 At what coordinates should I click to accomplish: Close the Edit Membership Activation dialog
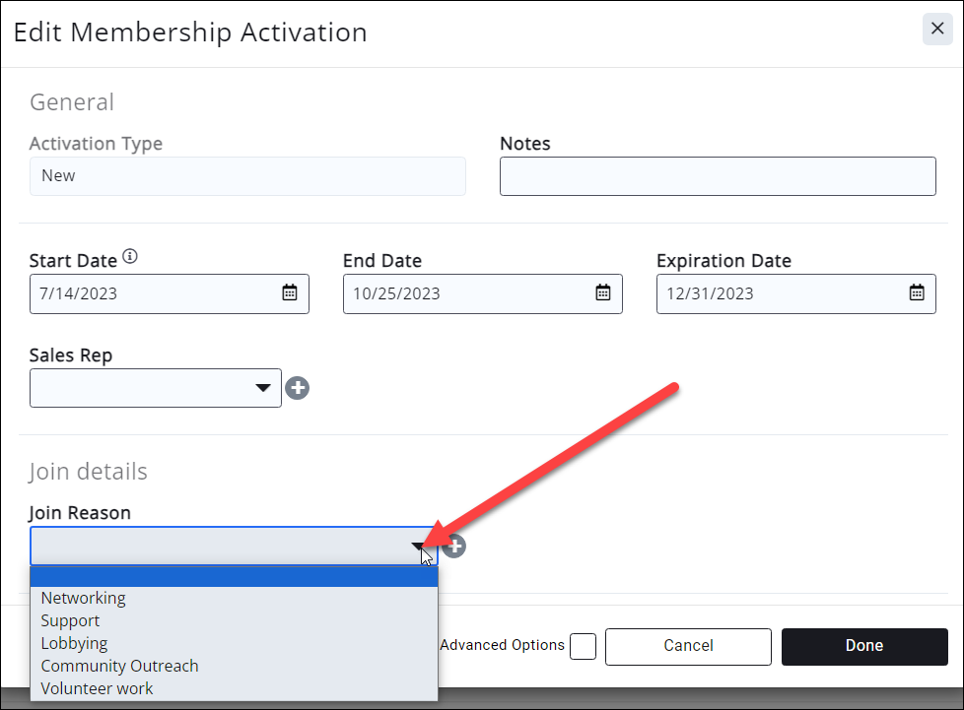[x=937, y=30]
